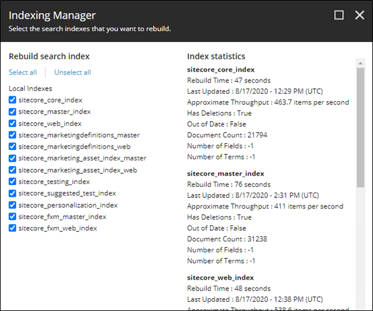Screen dimensions: 373x311
Task: Click 'Approximate Throughput : 463.7 items per second'
Action: tap(268, 102)
